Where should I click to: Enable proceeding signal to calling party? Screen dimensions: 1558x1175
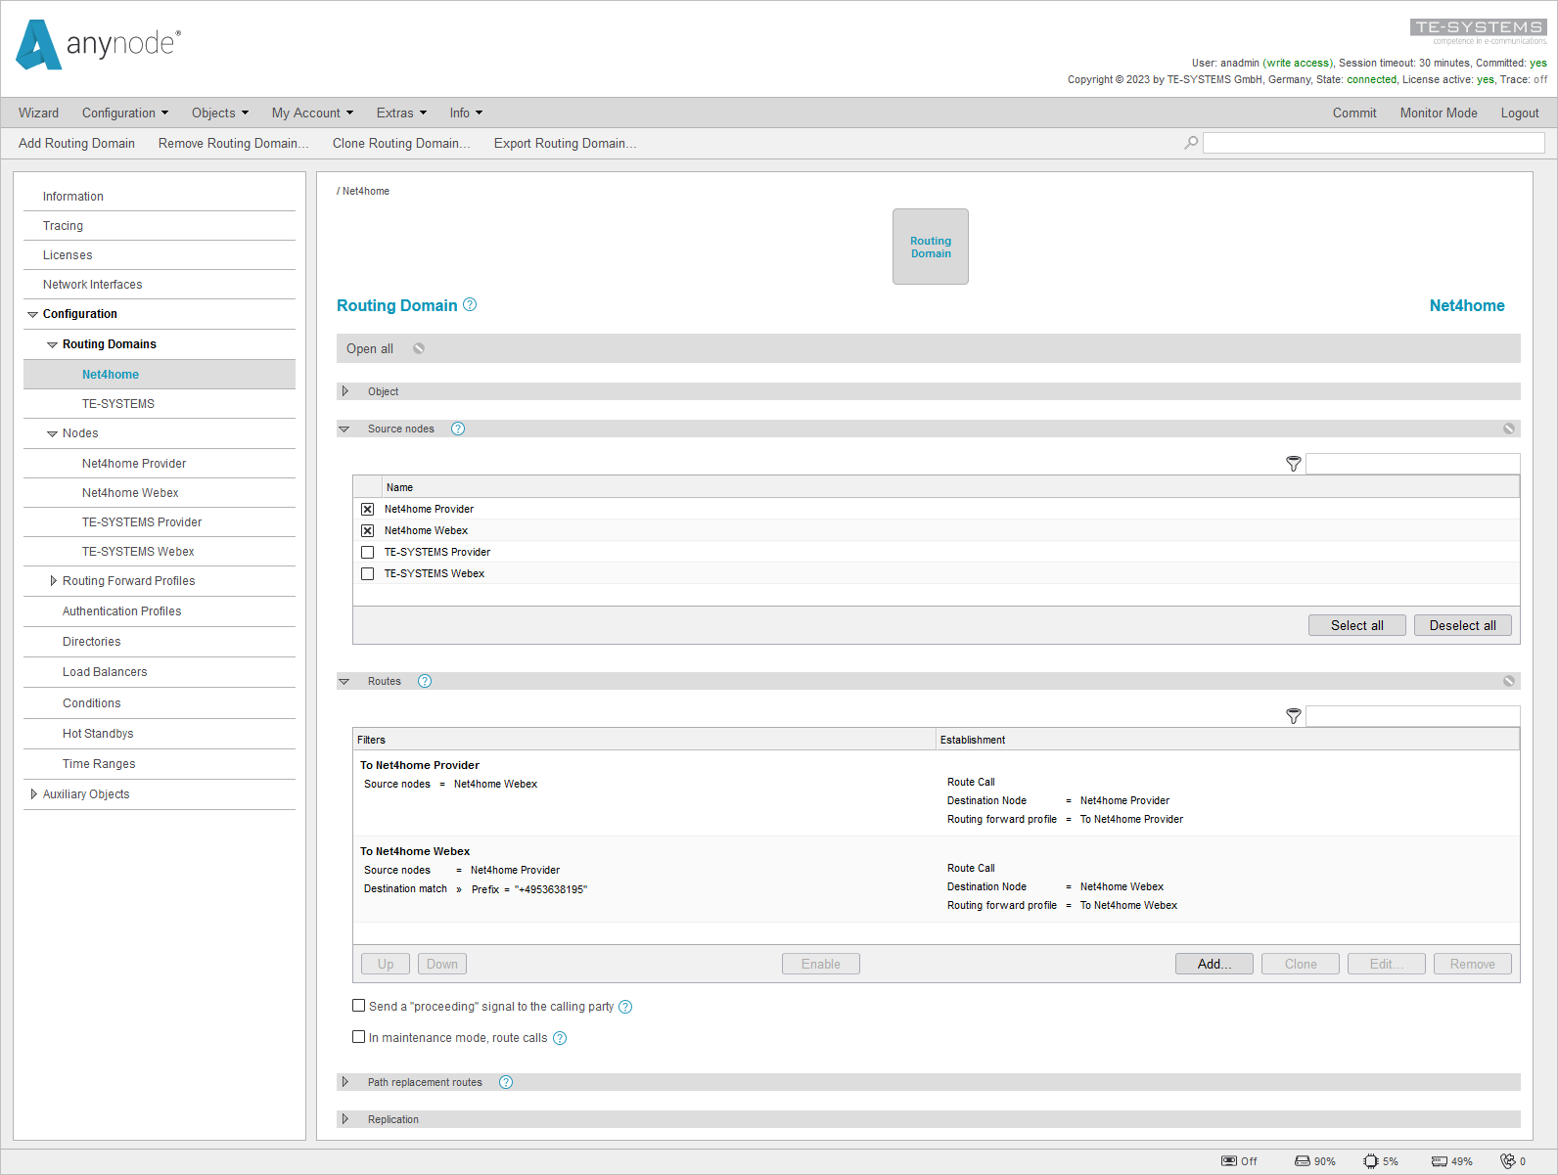coord(358,1006)
